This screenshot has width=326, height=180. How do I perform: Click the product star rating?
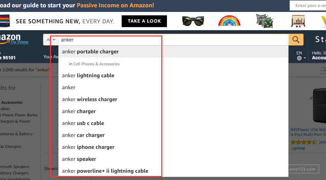click(303, 142)
